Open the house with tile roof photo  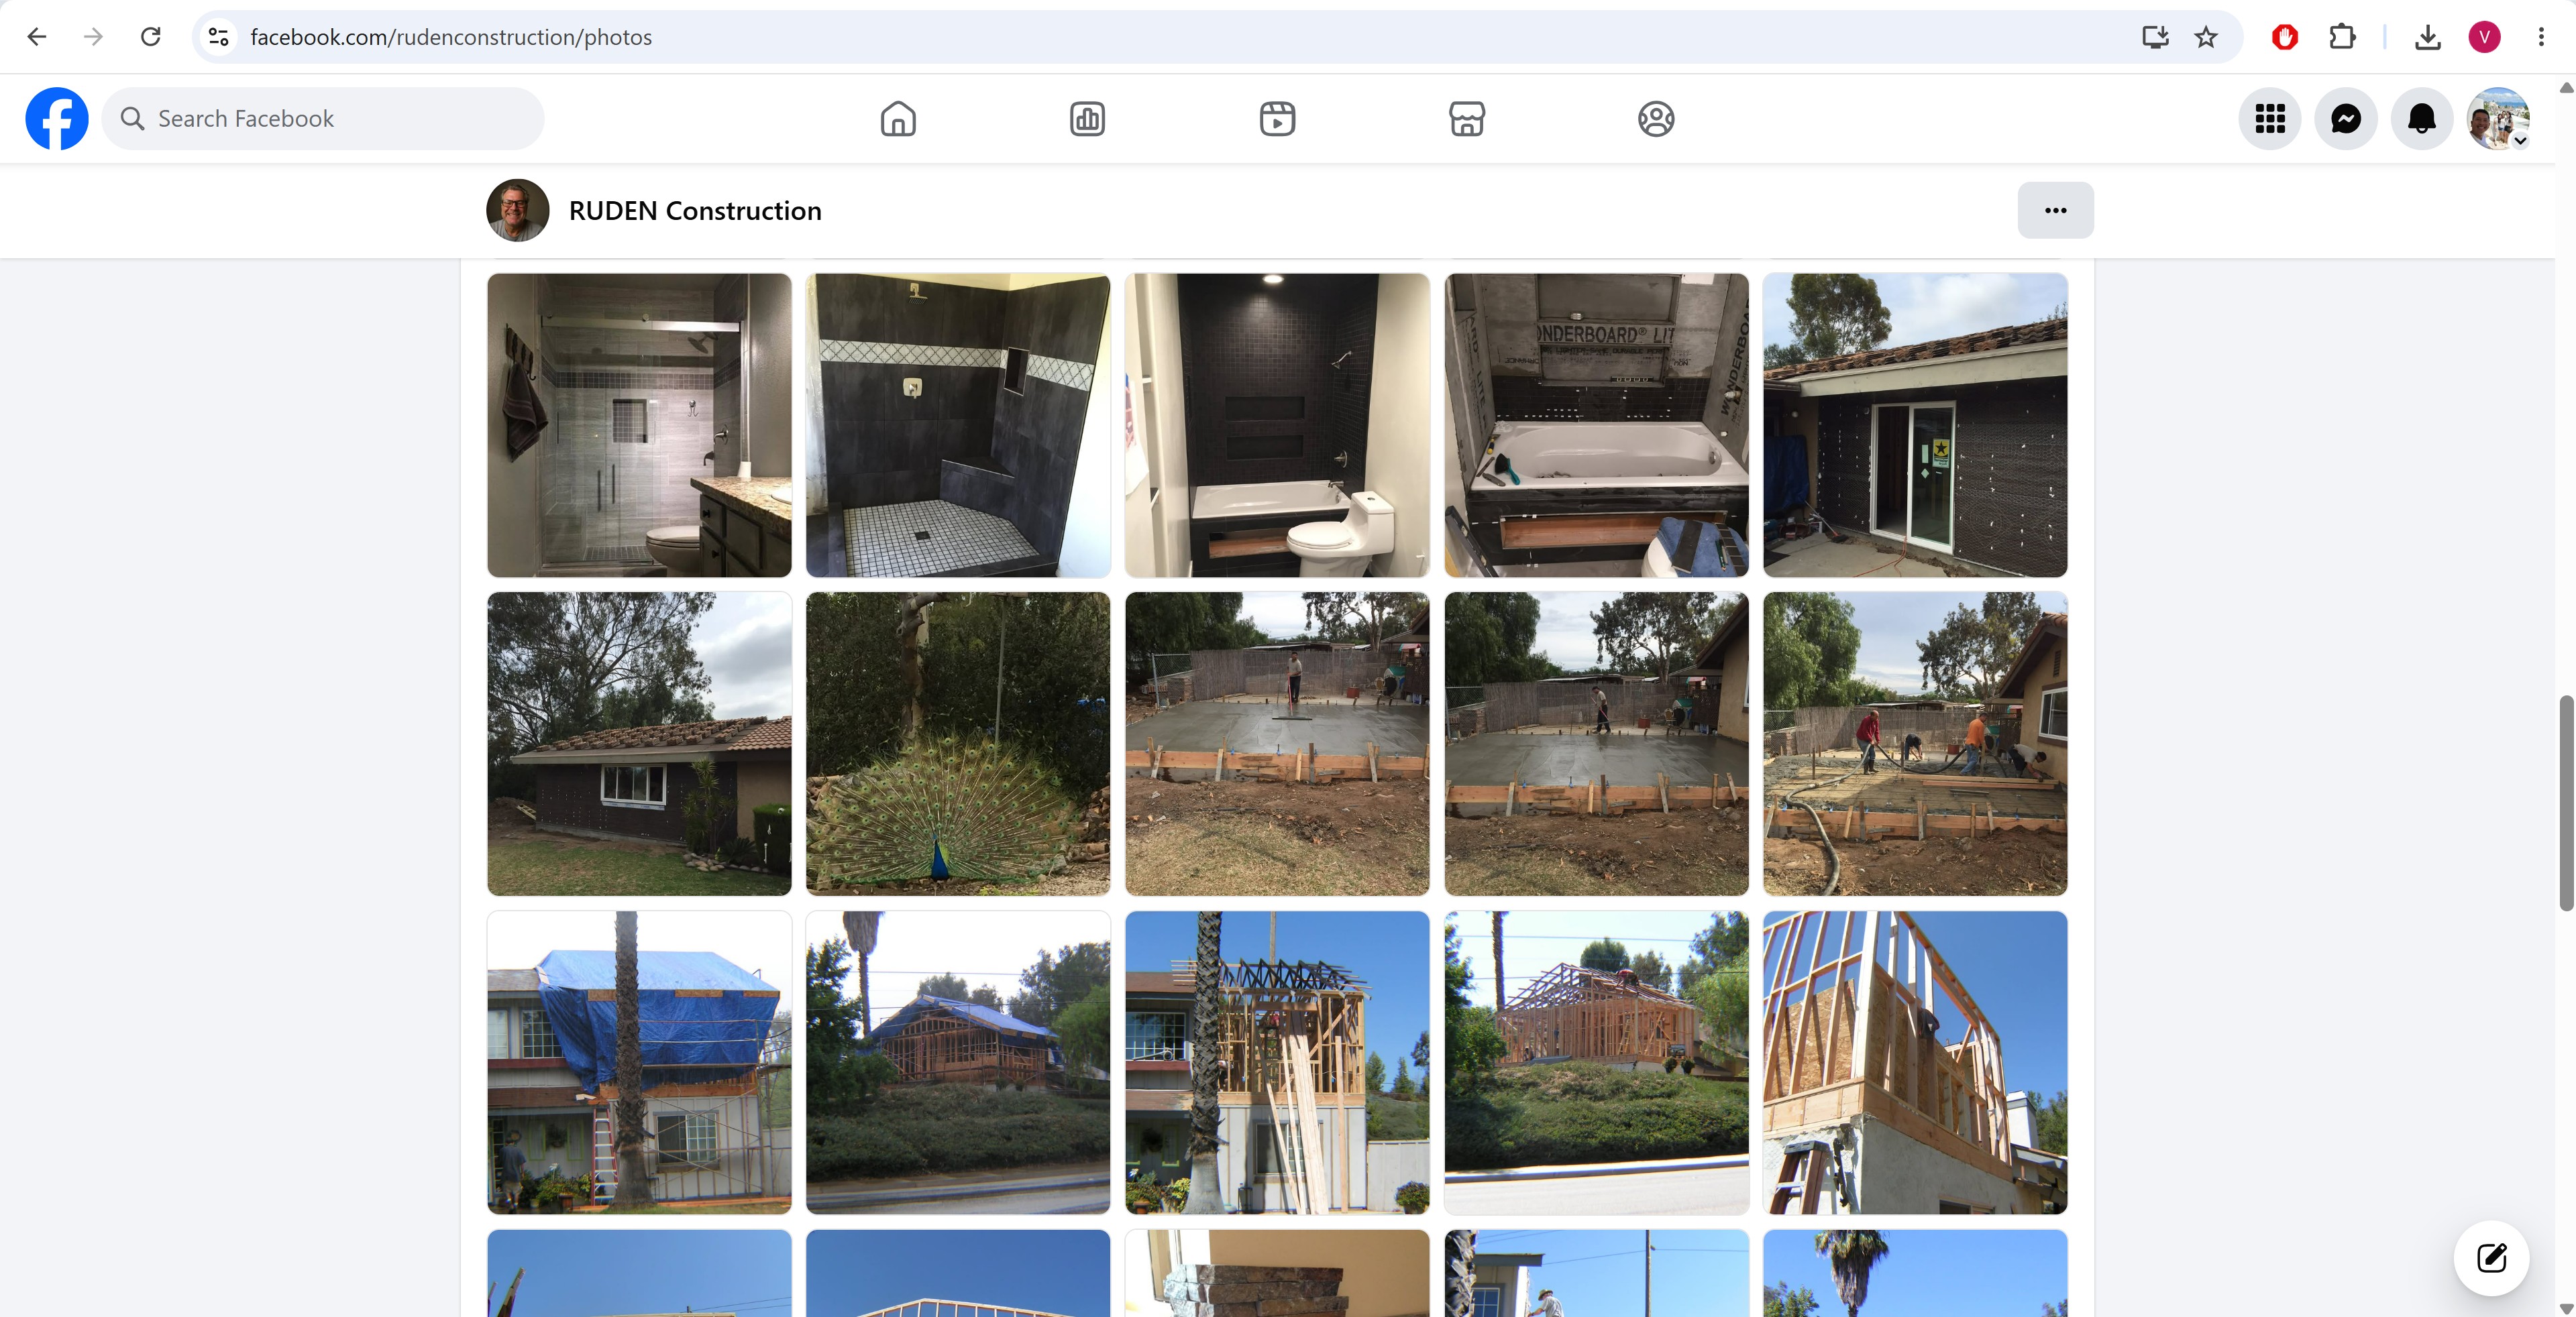[639, 744]
